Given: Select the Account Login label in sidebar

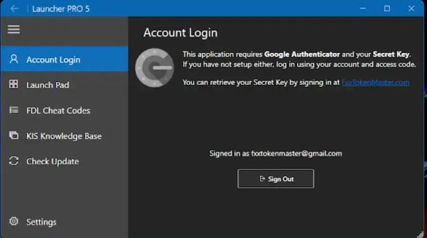Looking at the screenshot, I should pos(53,60).
